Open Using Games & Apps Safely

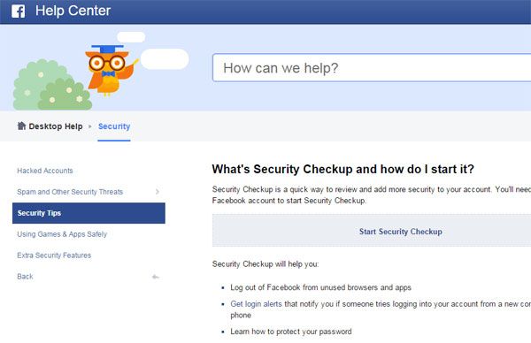click(62, 234)
